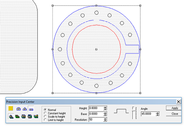Image resolution: width=185 pixels, height=128 pixels.
Task: Click the bottom-left selection handle
Action: pyautogui.click(x=52, y=93)
